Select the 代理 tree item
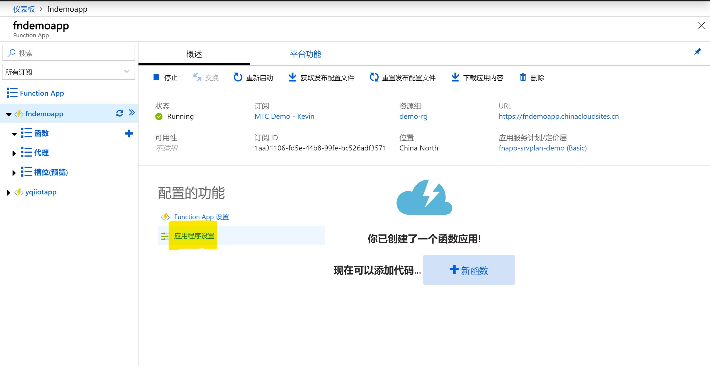The image size is (710, 366). (x=42, y=153)
